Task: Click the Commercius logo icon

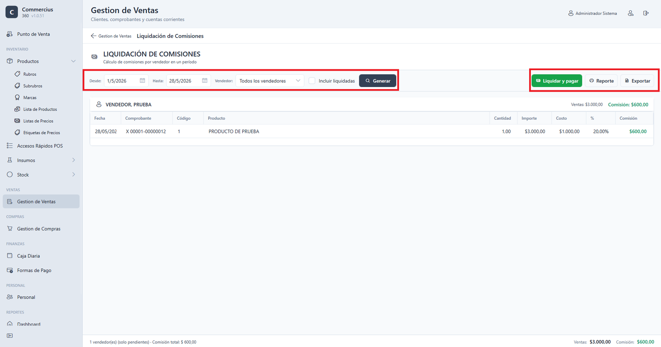Action: (12, 12)
